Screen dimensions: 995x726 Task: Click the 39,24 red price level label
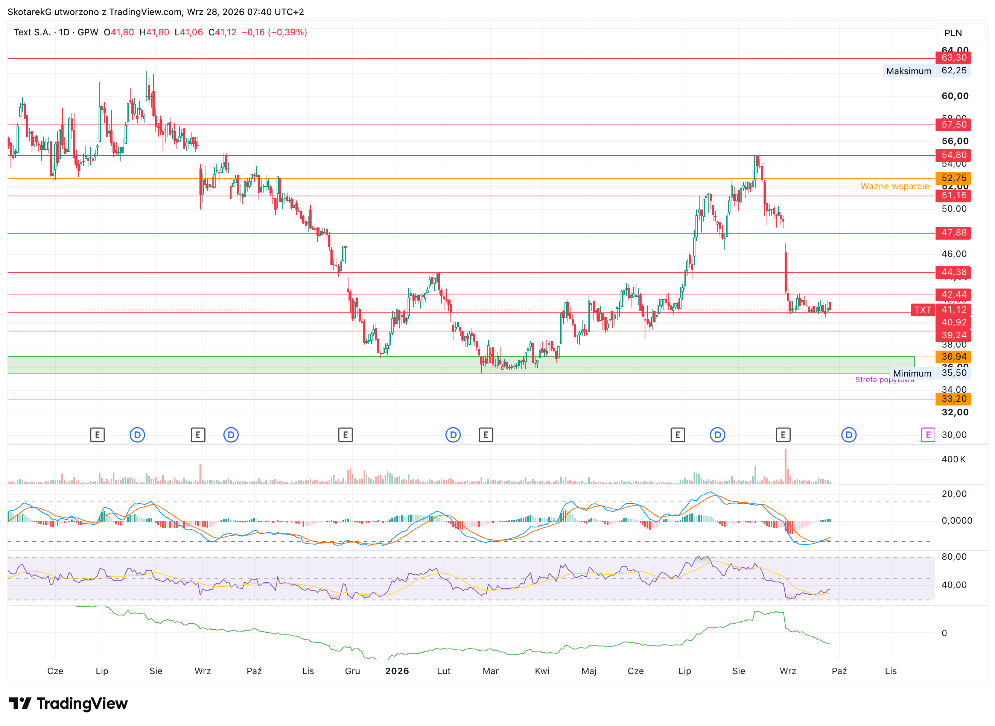pos(953,335)
